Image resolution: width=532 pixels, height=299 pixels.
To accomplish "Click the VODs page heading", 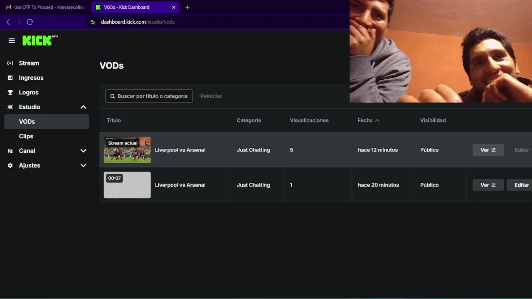I will (x=111, y=66).
